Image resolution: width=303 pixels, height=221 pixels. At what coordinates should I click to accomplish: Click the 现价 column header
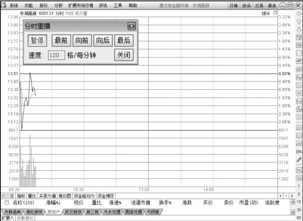tap(79, 203)
